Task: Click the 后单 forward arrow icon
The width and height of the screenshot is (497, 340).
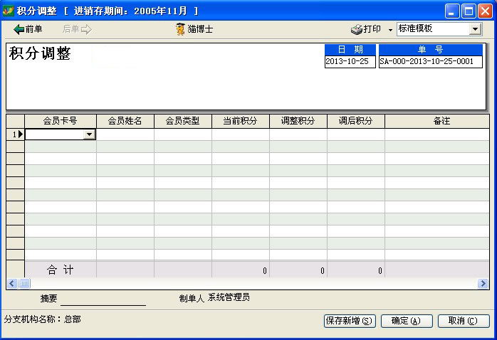Action: click(86, 29)
